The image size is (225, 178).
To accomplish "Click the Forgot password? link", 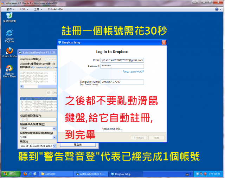I will 133,71.
